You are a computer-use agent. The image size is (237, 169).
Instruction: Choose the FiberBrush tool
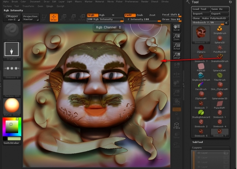pos(220,76)
